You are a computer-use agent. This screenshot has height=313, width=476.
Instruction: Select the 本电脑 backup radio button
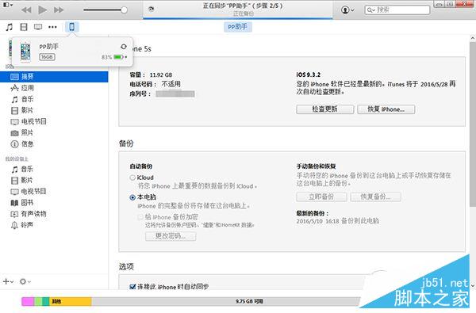pyautogui.click(x=132, y=197)
